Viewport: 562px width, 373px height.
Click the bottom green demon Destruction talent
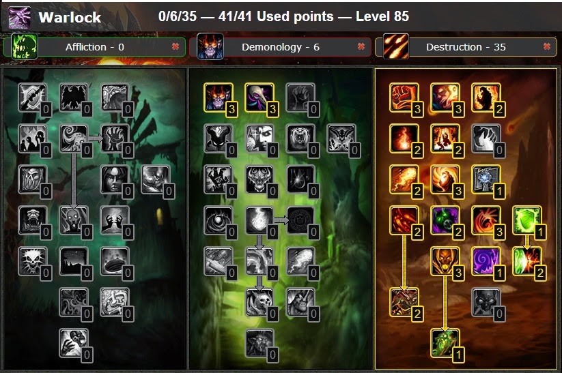pos(445,343)
